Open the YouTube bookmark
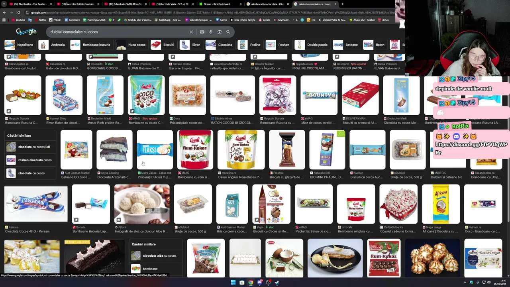 18,20
